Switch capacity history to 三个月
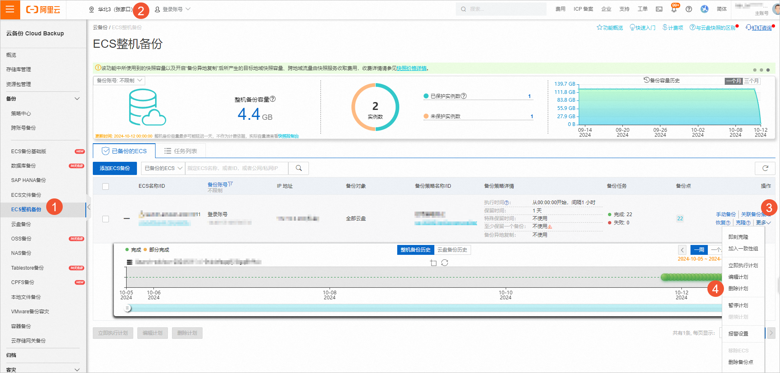The image size is (780, 373). pyautogui.click(x=752, y=81)
